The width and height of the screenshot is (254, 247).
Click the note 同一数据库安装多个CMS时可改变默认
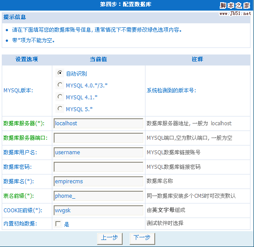pos(191,196)
